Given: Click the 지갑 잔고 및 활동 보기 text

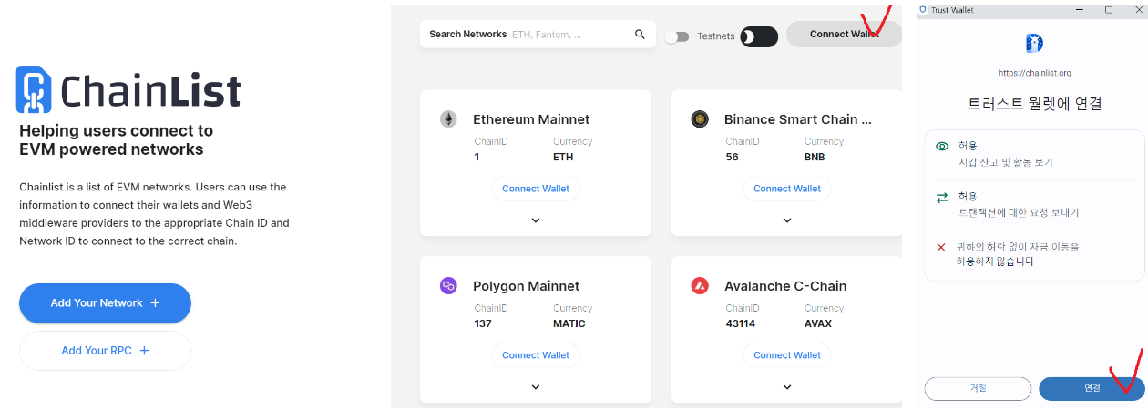Looking at the screenshot, I should [x=1006, y=162].
